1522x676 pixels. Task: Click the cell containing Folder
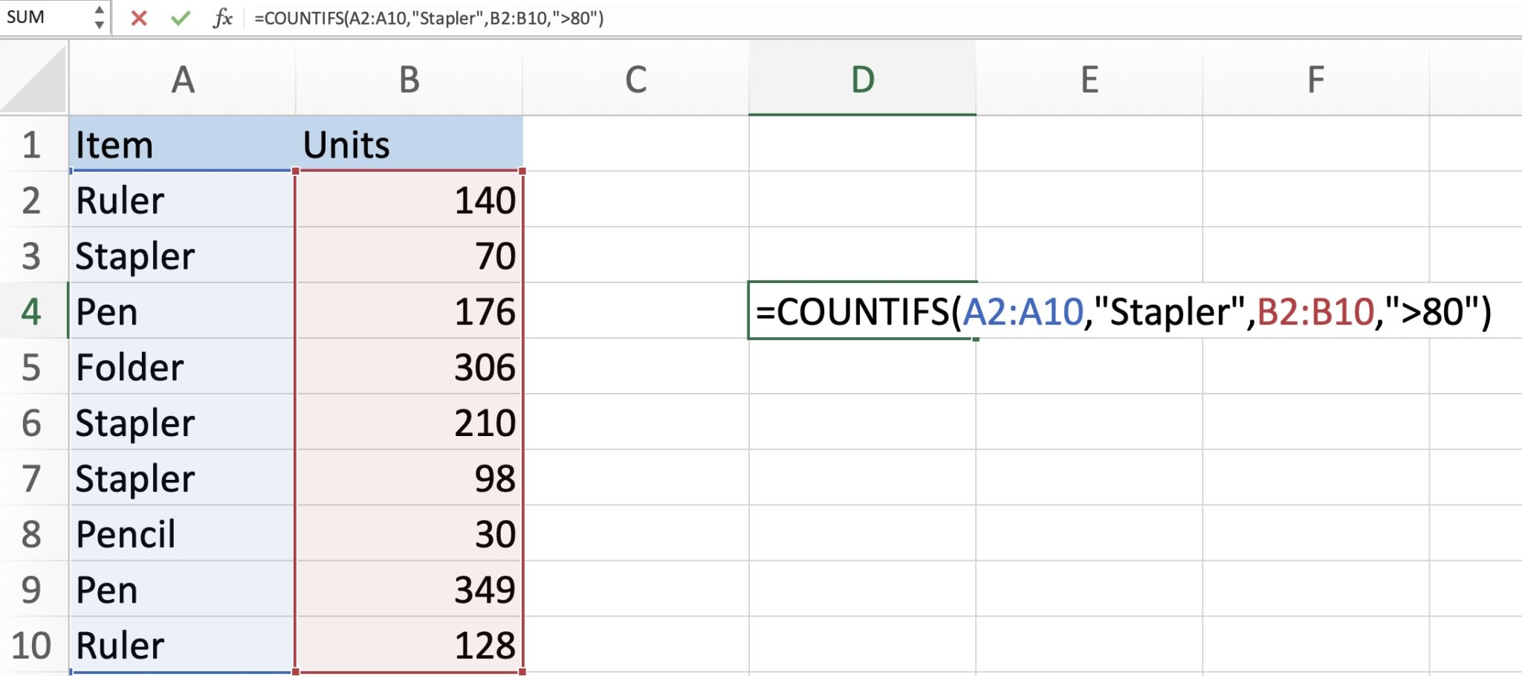pos(183,367)
